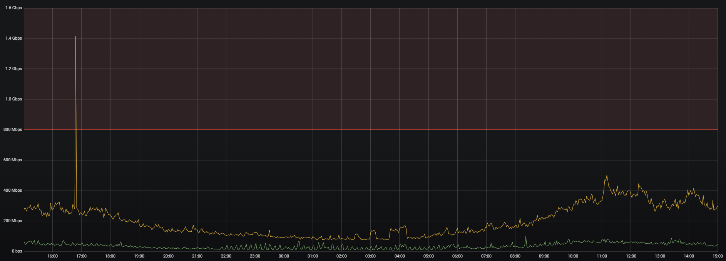This screenshot has width=726, height=261.
Task: Click the top of the 1.4 Gbps yellow spike
Action: pyautogui.click(x=75, y=37)
